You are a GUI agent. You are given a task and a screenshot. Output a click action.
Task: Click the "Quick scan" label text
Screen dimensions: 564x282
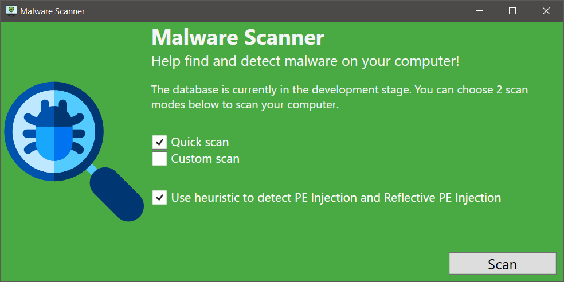tap(200, 142)
